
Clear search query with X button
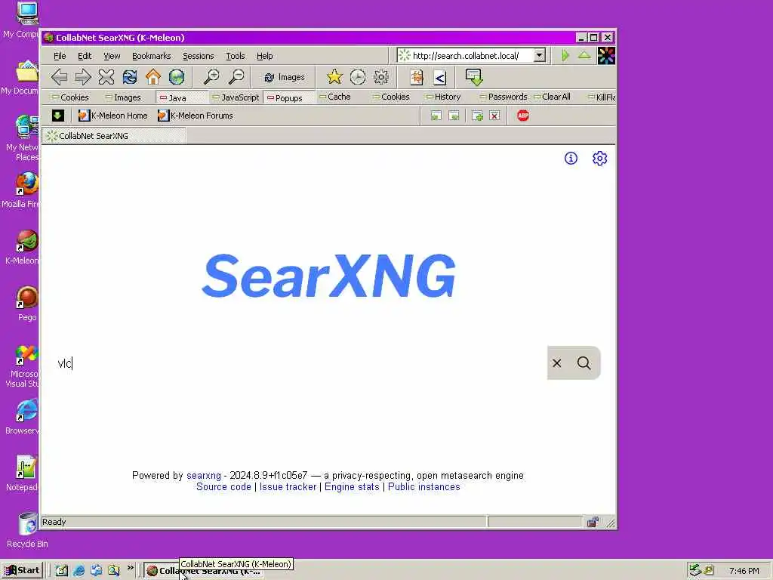(x=557, y=363)
